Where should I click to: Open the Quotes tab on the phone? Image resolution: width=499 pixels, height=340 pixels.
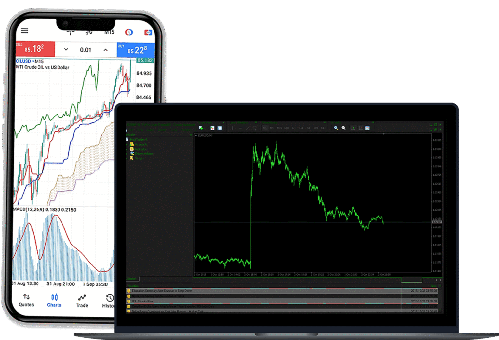(x=26, y=301)
